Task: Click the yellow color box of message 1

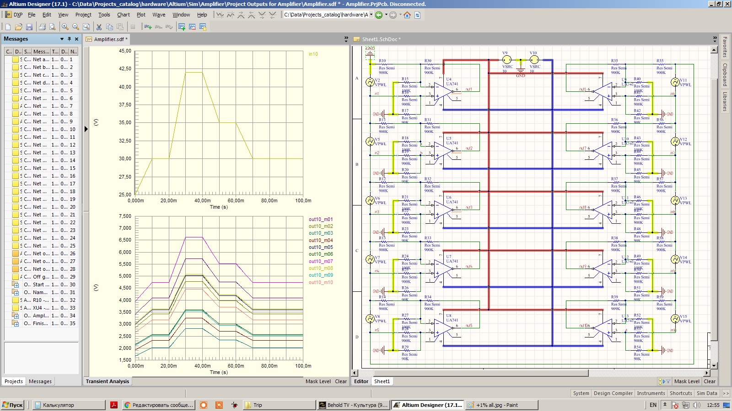Action: click(x=16, y=59)
